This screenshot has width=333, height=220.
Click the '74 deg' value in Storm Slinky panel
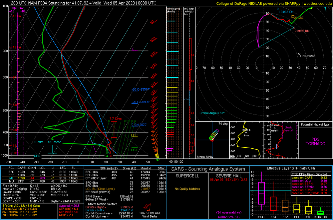click(223, 124)
